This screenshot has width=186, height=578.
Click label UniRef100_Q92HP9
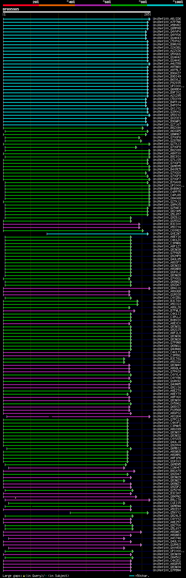click(167, 256)
